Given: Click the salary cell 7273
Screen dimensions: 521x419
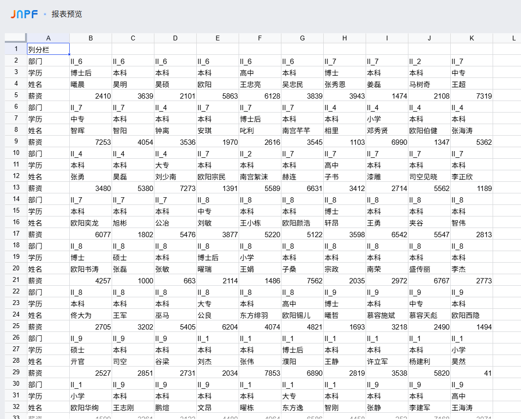Looking at the screenshot, I should 175,188.
